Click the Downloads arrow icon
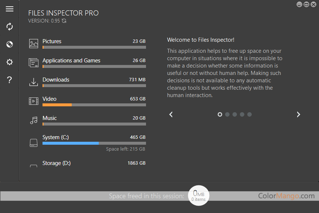This screenshot has width=319, height=213. pyautogui.click(x=34, y=82)
